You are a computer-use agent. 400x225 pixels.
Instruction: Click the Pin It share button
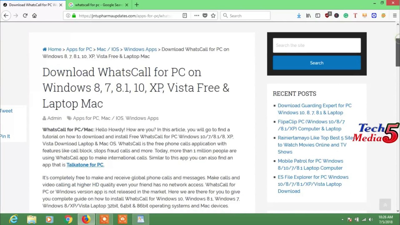coord(5,136)
